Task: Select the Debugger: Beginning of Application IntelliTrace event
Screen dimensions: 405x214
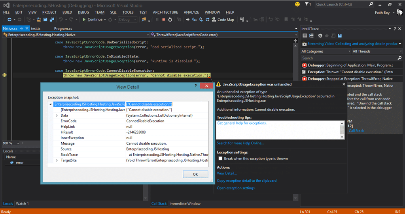Action: pyautogui.click(x=350, y=65)
